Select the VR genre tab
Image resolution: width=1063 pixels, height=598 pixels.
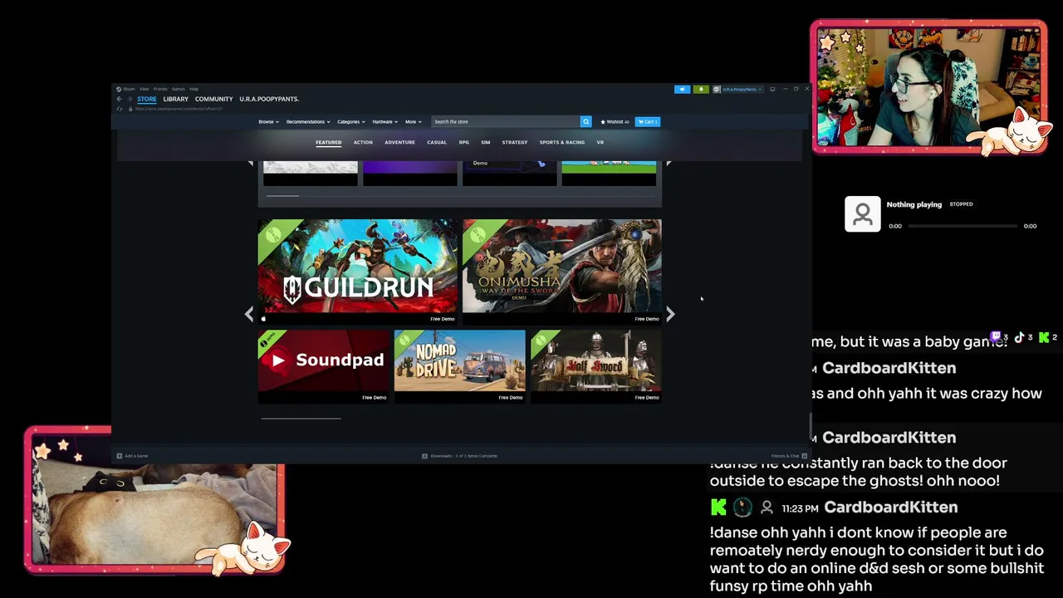600,142
